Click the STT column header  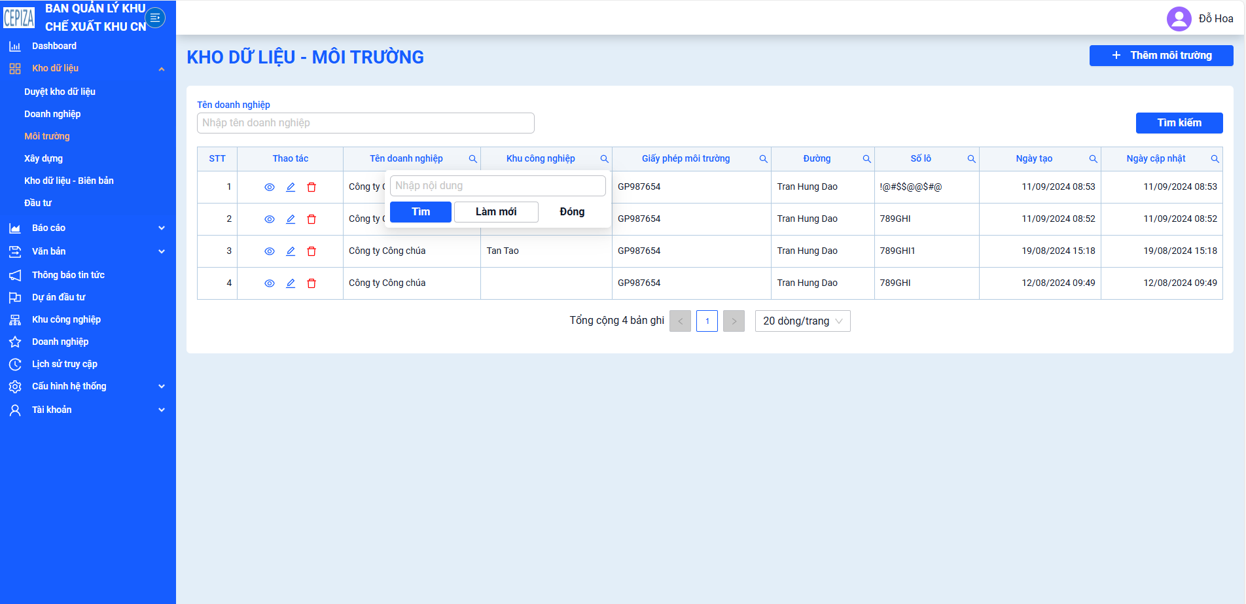pos(217,159)
